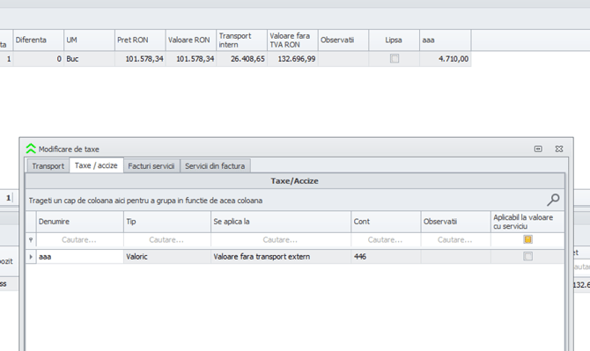
Task: Click the Diferenta column header
Action: pyautogui.click(x=39, y=40)
